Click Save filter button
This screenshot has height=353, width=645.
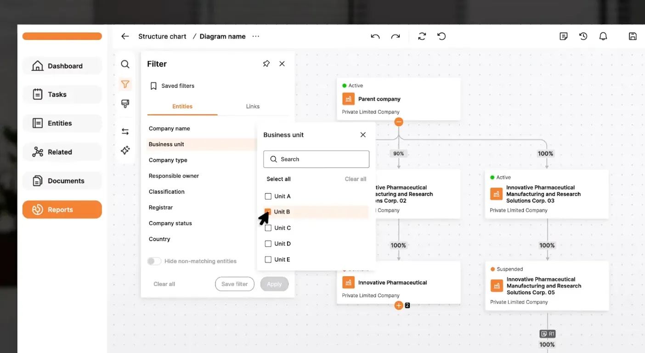(x=235, y=284)
